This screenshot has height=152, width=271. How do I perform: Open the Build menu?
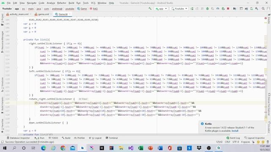point(71,3)
